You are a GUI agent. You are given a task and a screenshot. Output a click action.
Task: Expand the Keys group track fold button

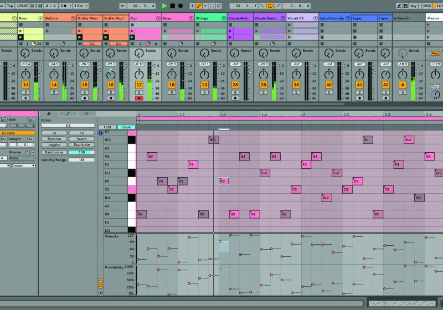(191, 18)
